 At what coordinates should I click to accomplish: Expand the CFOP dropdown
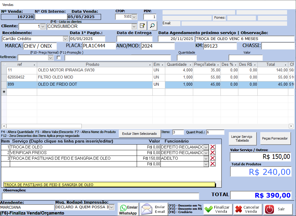(x=134, y=17)
